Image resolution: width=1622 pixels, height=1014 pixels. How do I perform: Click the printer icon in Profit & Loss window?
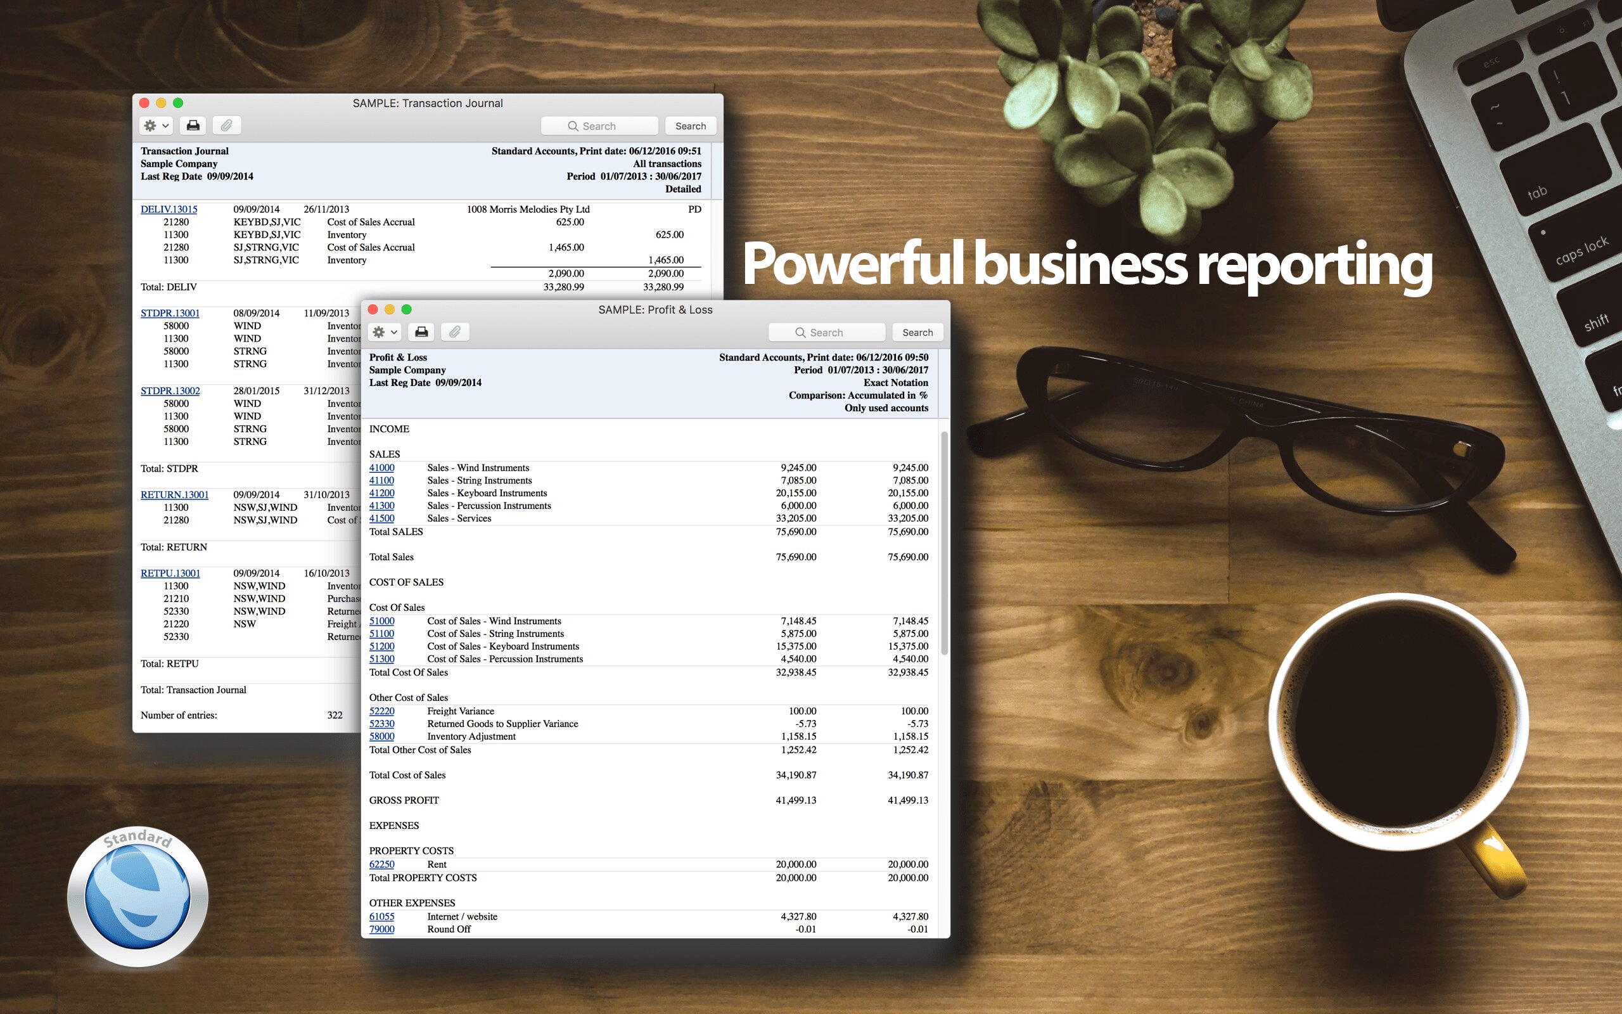(x=421, y=332)
